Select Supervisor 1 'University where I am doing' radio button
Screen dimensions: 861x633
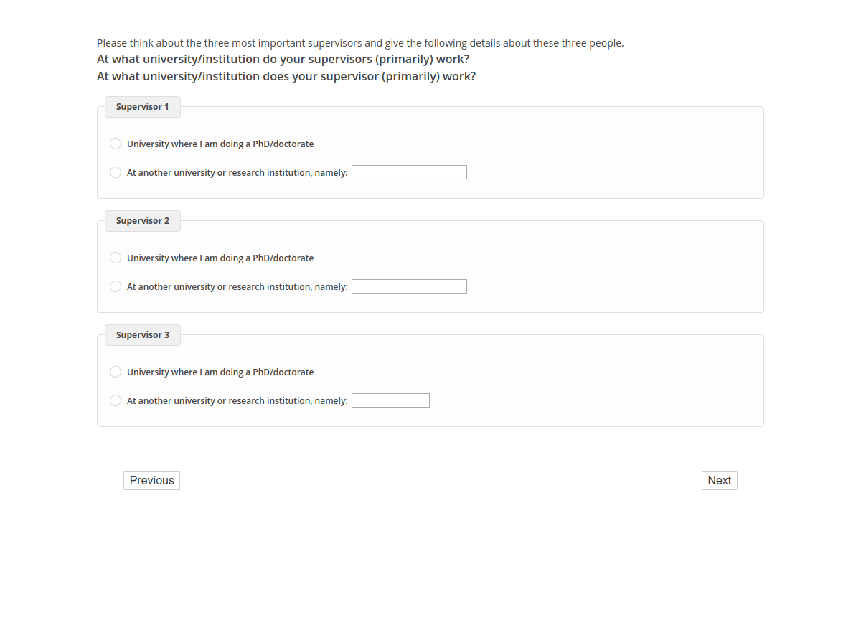click(x=116, y=144)
